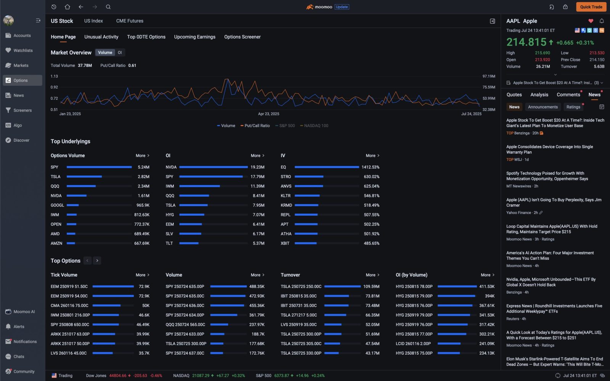Open the Upcoming Earnings tab
This screenshot has width=610, height=381.
pos(195,37)
